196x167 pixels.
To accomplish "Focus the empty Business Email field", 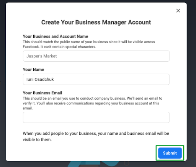I will pyautogui.click(x=96, y=117).
